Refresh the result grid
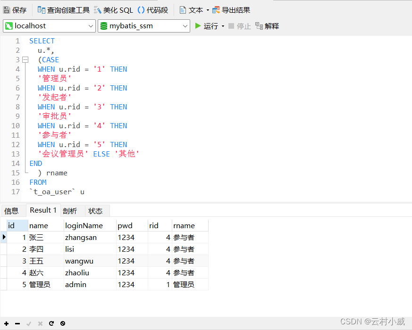 (x=52, y=323)
